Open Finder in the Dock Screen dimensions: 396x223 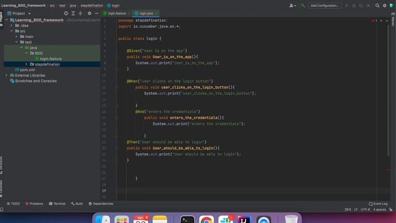coord(103,219)
